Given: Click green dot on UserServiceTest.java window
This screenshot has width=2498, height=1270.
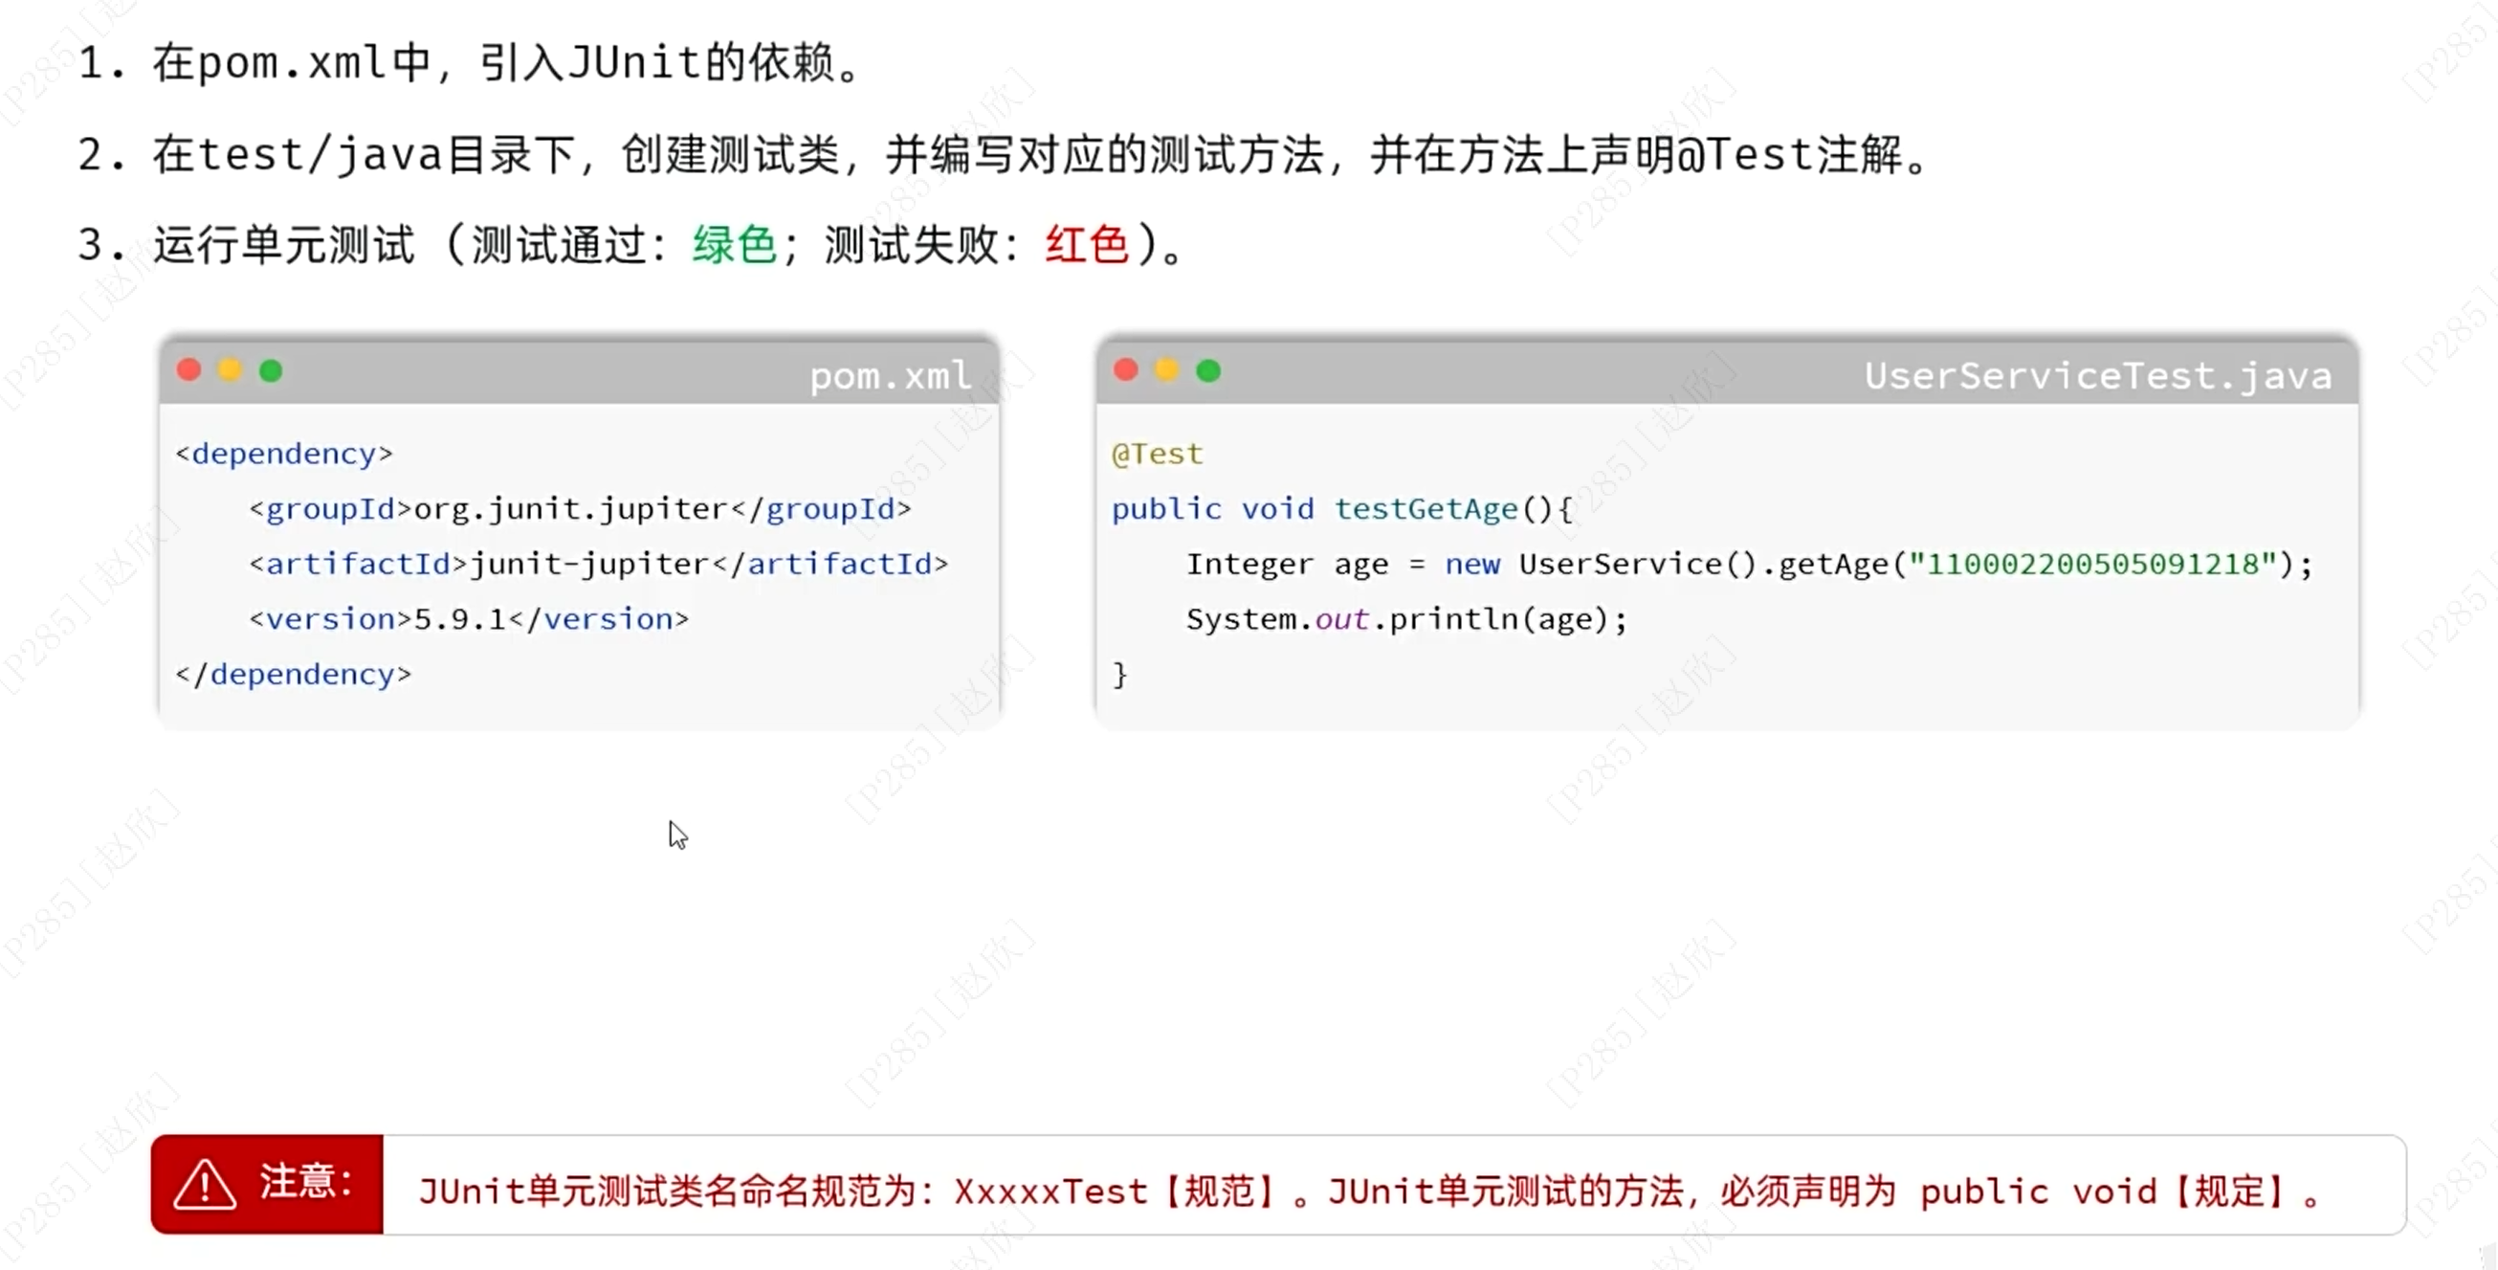Looking at the screenshot, I should click(1208, 369).
